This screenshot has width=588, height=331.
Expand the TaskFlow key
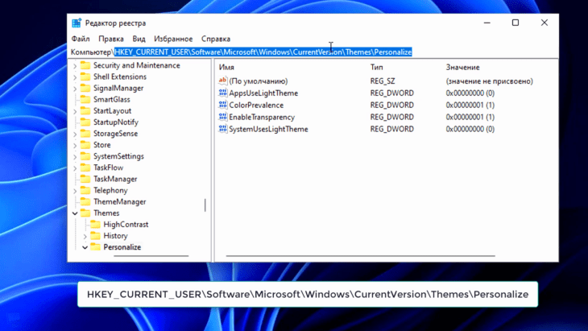point(75,168)
